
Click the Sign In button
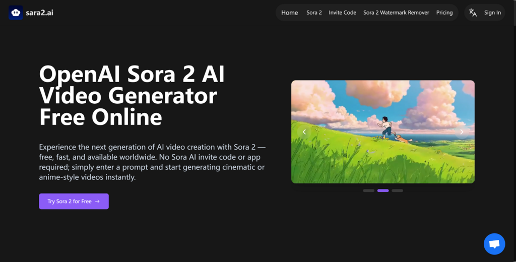[x=492, y=13]
